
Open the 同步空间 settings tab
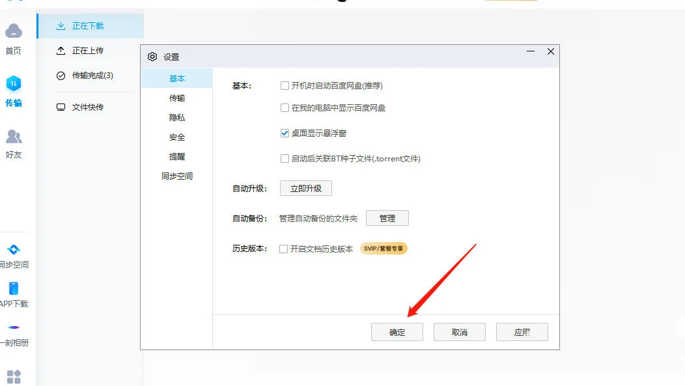(177, 176)
